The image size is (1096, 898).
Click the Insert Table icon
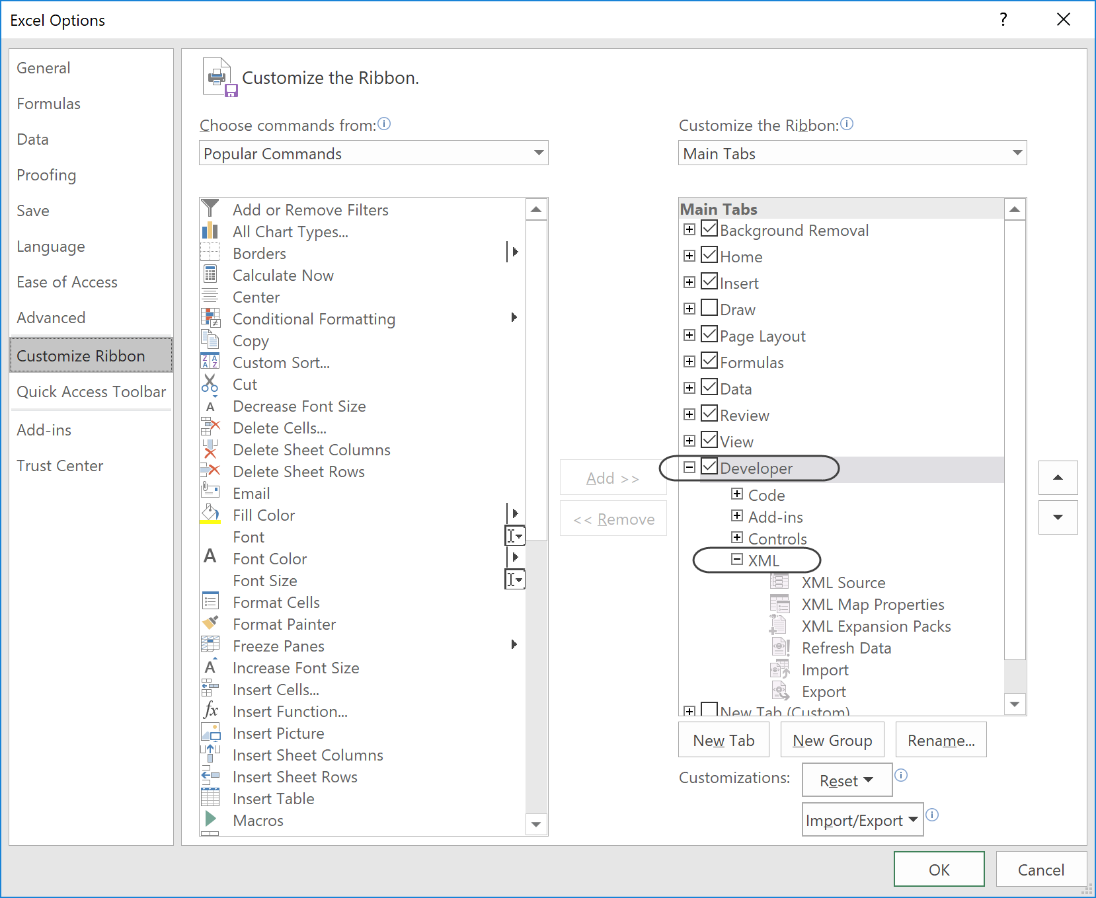click(210, 798)
